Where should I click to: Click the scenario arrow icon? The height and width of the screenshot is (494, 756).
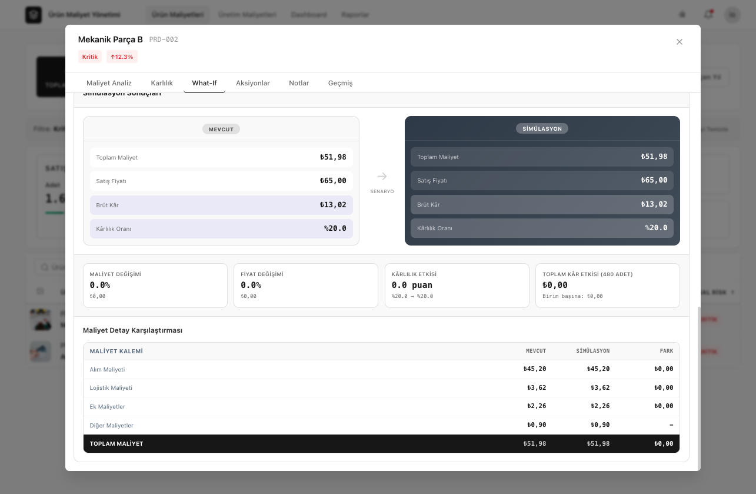(382, 176)
